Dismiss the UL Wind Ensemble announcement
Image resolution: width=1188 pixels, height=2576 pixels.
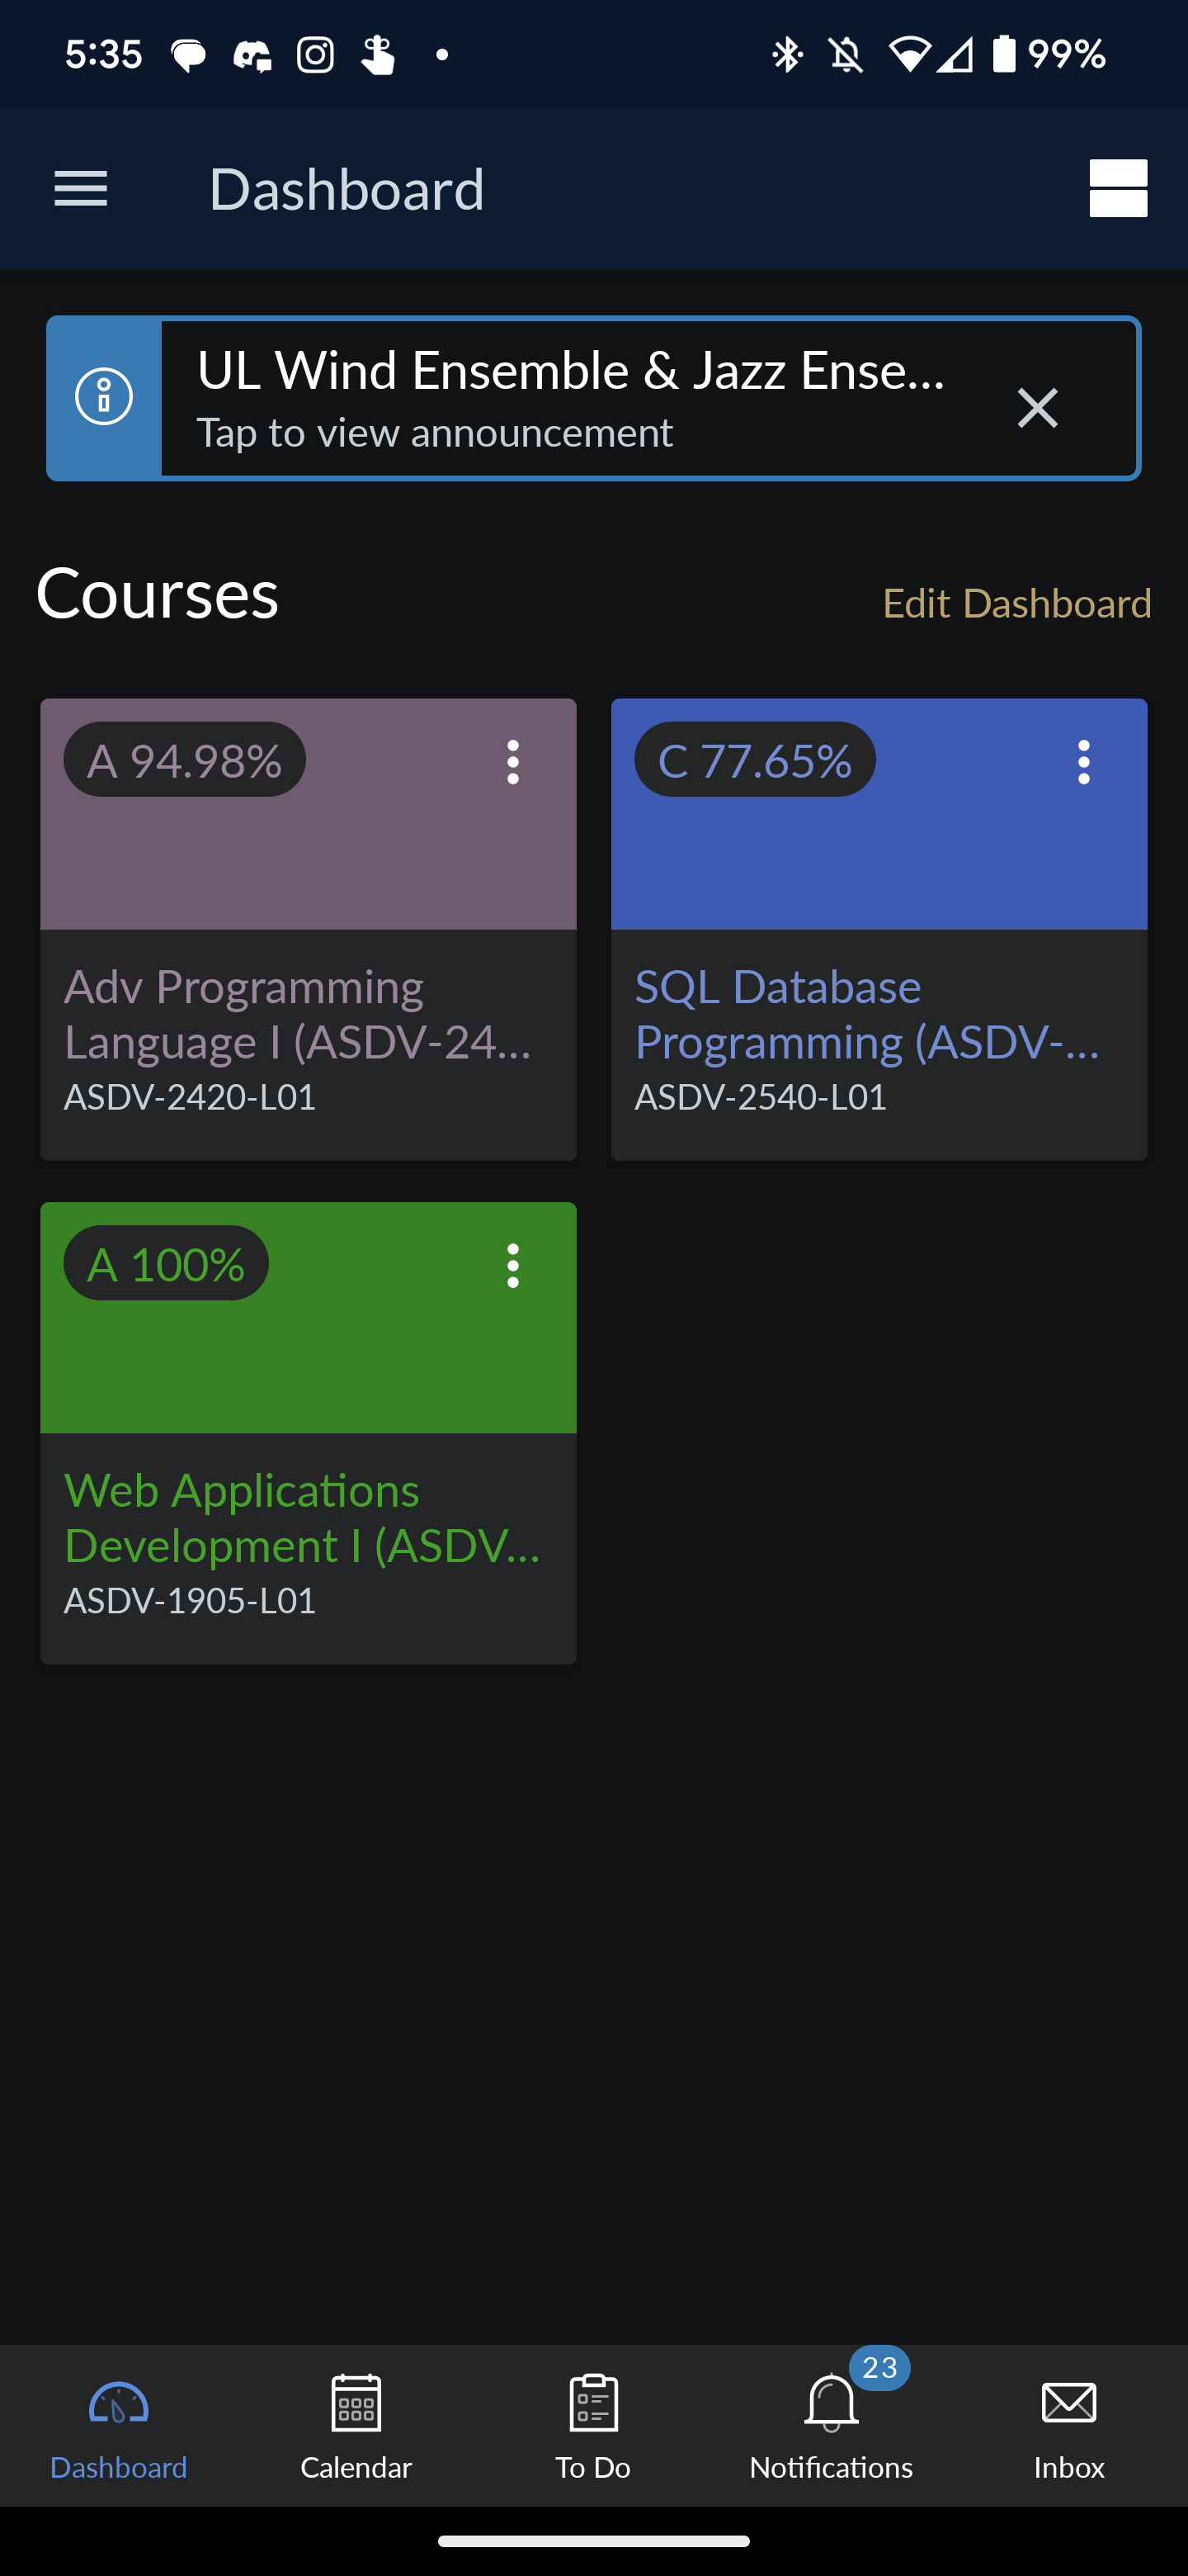tap(1036, 408)
